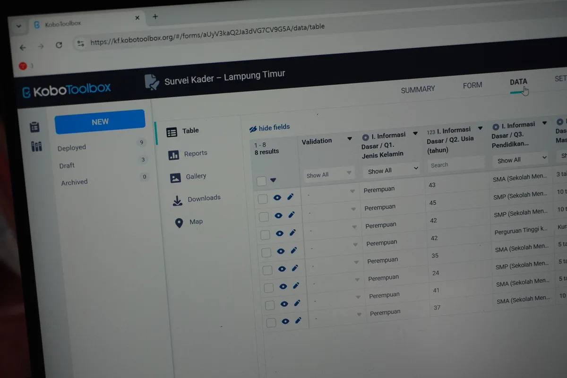View submission in row with age 37
This screenshot has width=567, height=378.
(x=285, y=321)
